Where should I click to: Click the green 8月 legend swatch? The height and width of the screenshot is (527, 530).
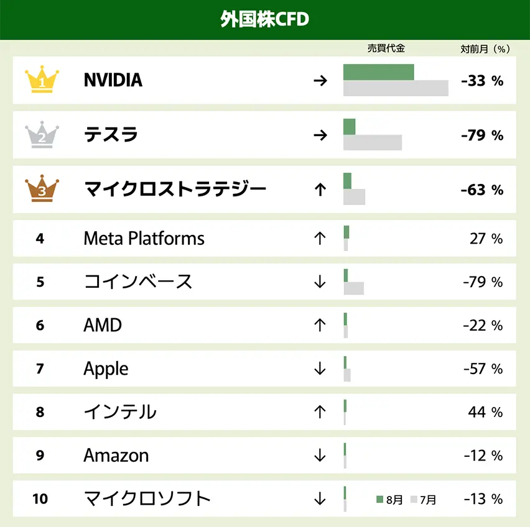click(380, 500)
